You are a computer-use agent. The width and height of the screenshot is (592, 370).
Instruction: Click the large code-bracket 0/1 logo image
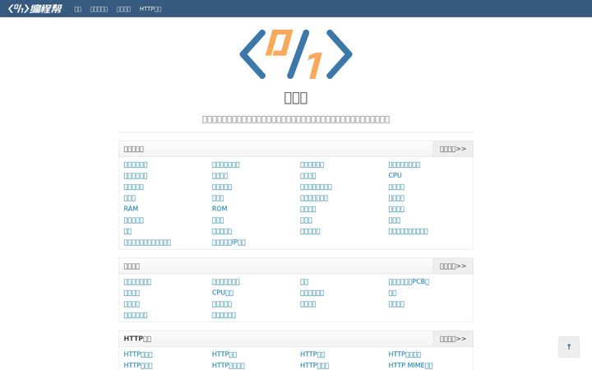(296, 54)
